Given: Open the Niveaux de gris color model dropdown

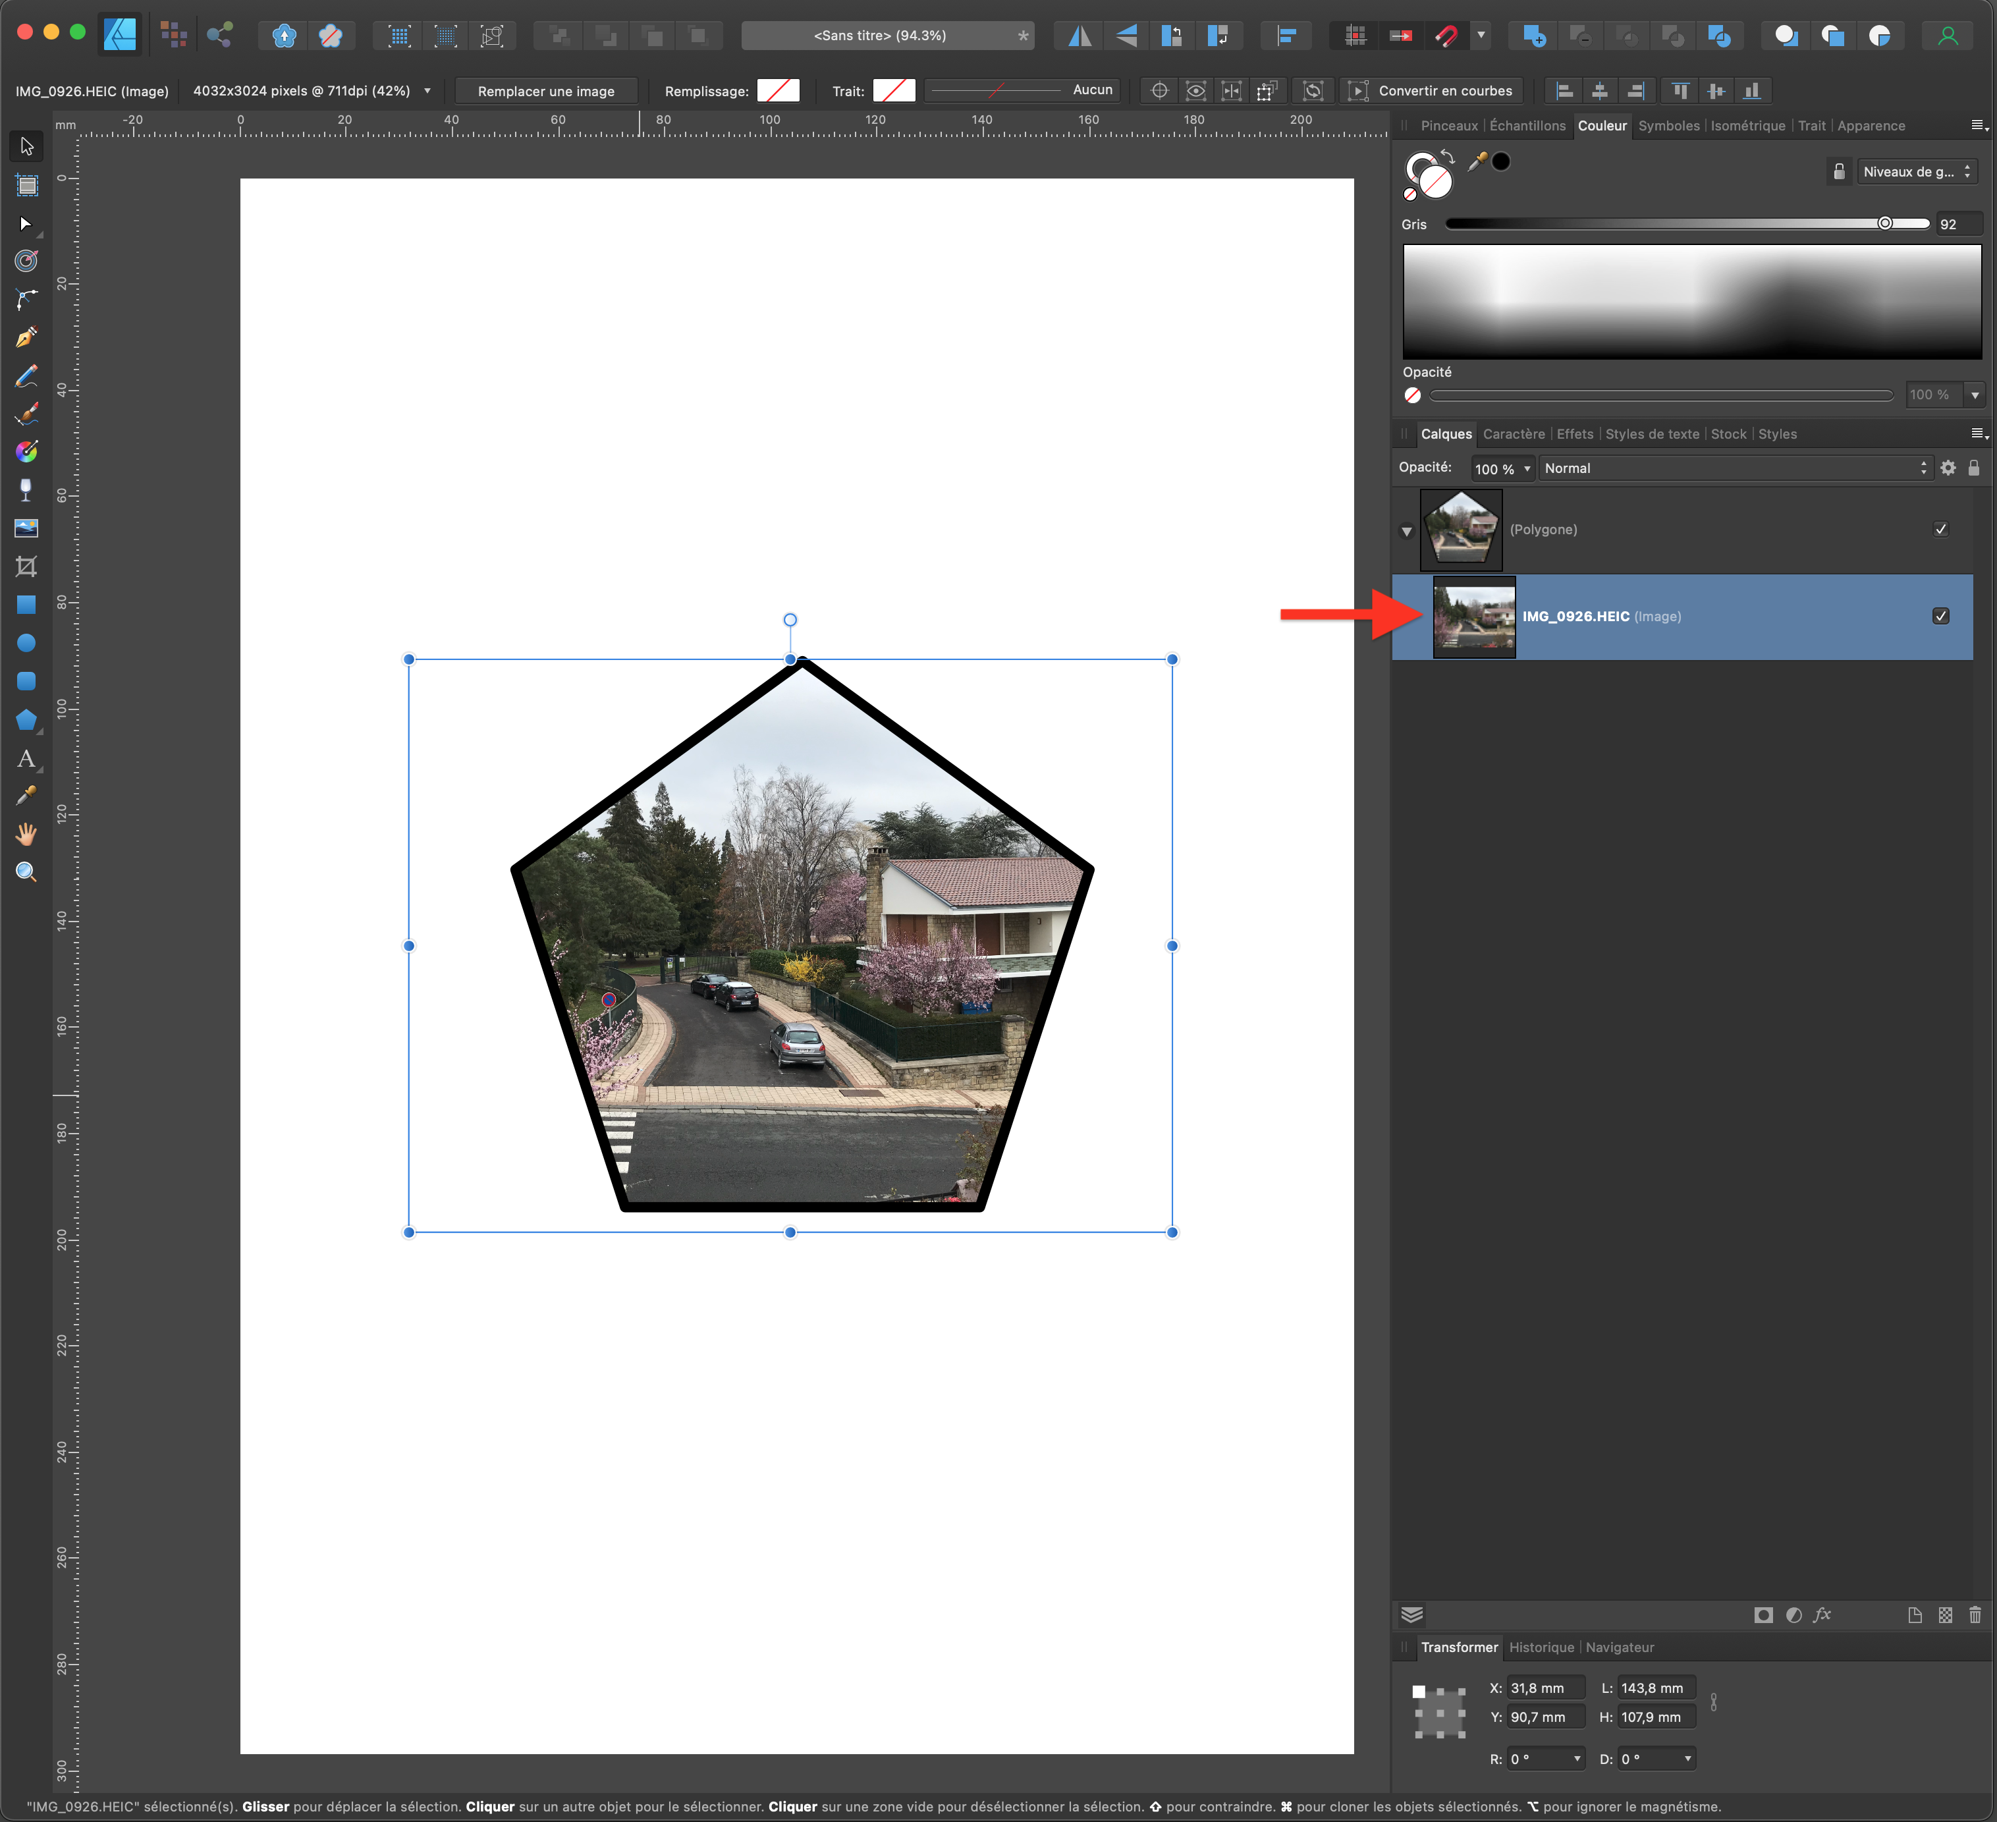Looking at the screenshot, I should tap(1915, 171).
